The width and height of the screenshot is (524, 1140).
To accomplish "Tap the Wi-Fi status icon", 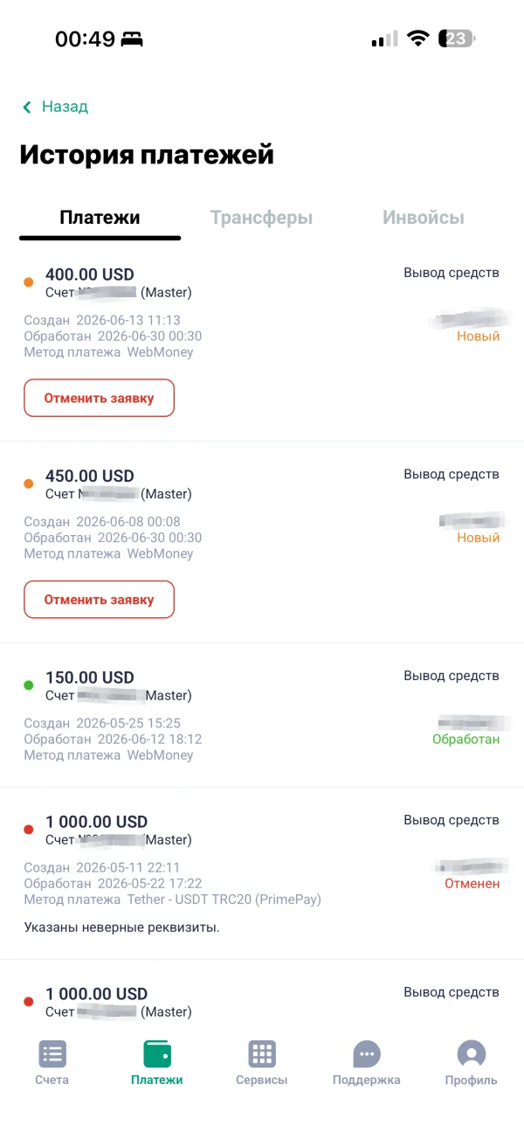I will [x=418, y=38].
